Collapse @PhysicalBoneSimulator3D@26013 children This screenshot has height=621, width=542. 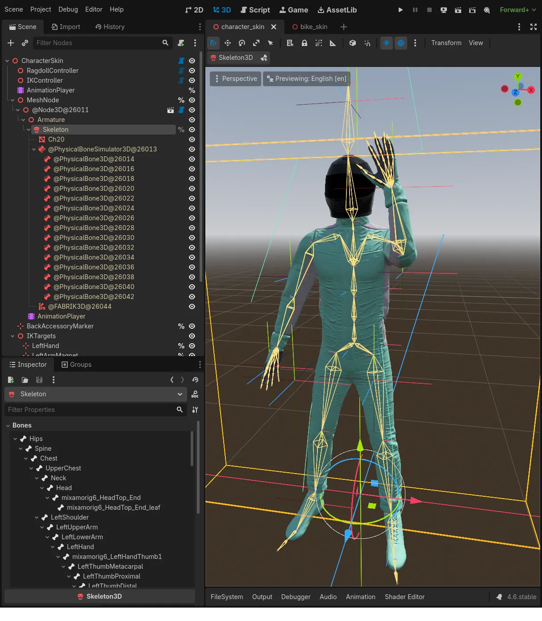click(x=34, y=149)
